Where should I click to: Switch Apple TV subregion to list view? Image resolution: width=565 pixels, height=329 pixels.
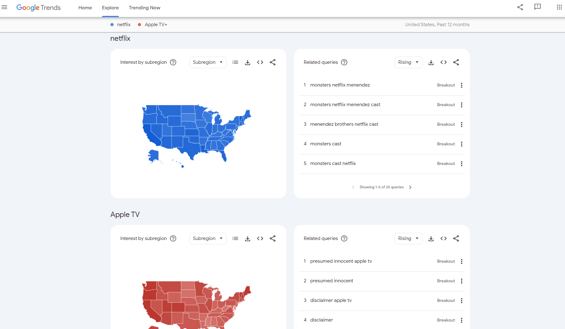235,238
